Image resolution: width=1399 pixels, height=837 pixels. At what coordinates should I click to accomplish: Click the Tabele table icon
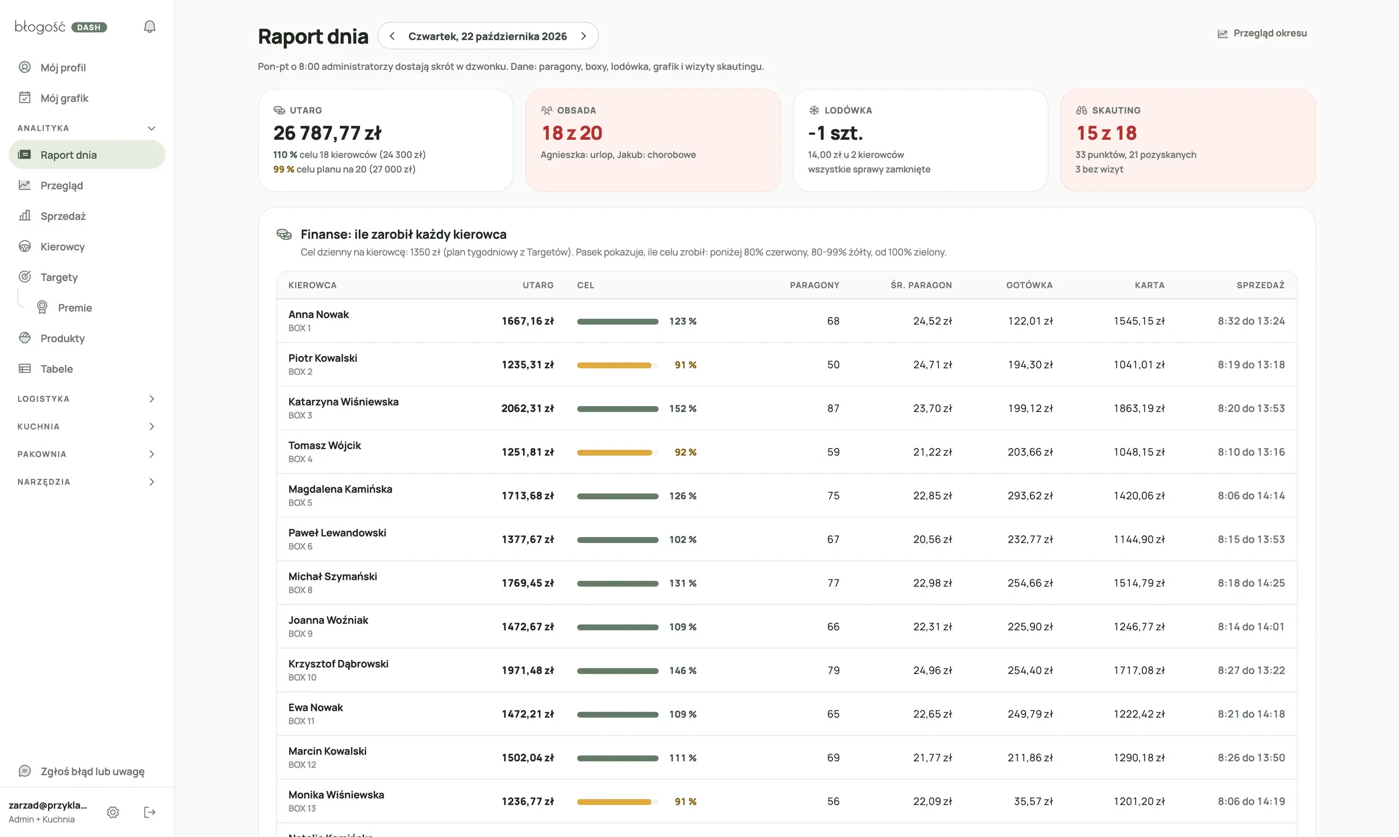(x=25, y=369)
